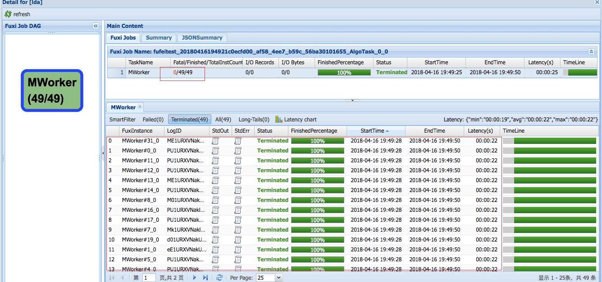The image size is (602, 282).
Task: Click the MWorker (49/49) DAG node
Action: [x=52, y=90]
